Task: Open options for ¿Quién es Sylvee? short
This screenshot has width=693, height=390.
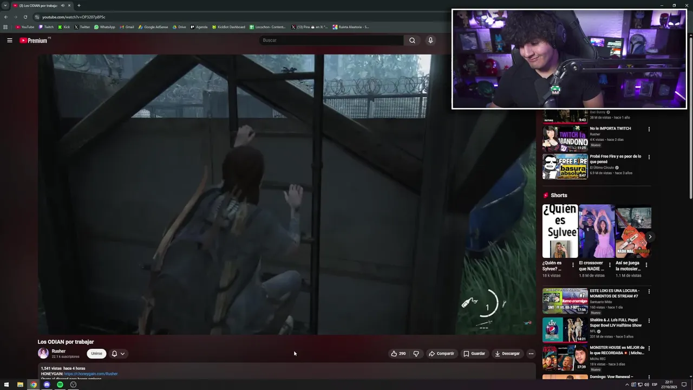Action: [573, 265]
